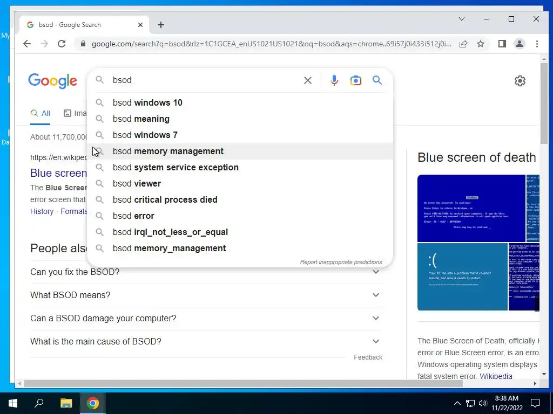Open the History sitelink
Screen dimensions: 553x414
click(42, 211)
